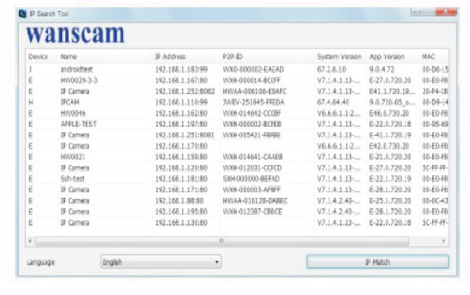Click system version 67.2.6.10
This screenshot has height=295, width=470.
pyautogui.click(x=331, y=69)
